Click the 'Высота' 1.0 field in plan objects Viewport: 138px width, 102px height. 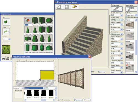(5, 39)
